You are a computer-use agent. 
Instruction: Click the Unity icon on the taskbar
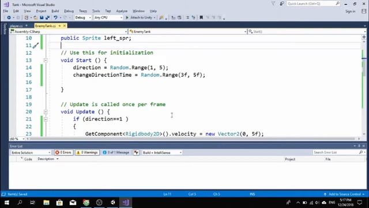tap(113, 202)
